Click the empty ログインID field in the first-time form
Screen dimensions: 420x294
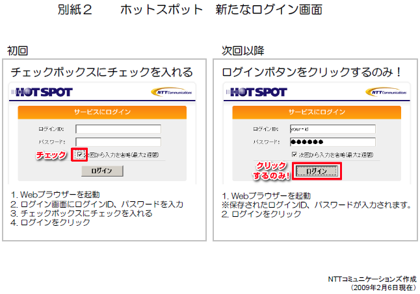(118, 129)
